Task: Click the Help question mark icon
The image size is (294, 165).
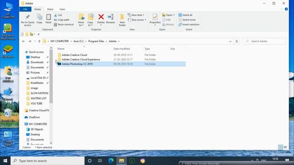Action: (286, 9)
